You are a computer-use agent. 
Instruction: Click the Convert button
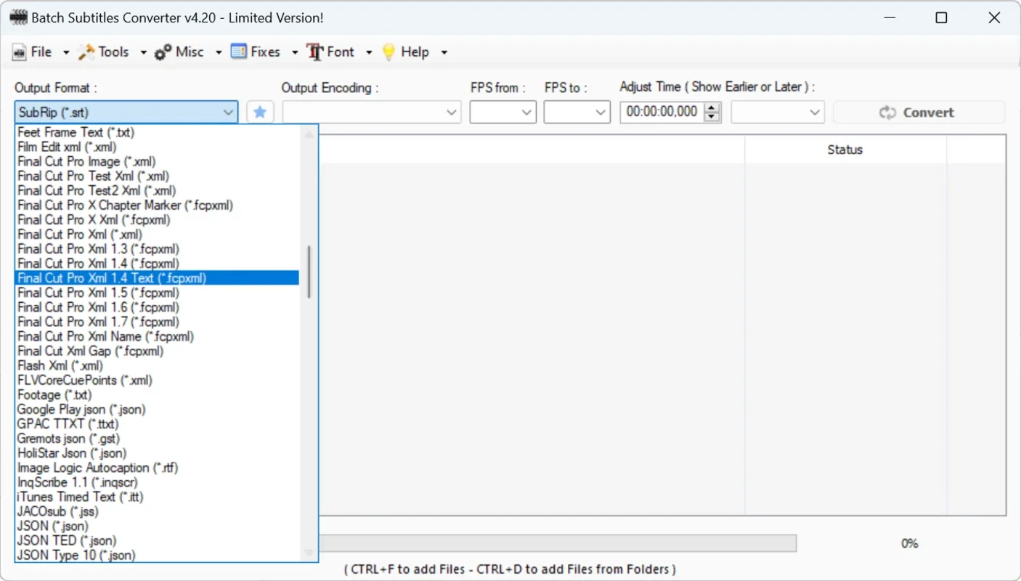(919, 113)
